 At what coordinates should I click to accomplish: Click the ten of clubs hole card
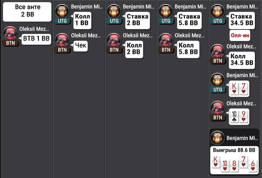coord(234,116)
